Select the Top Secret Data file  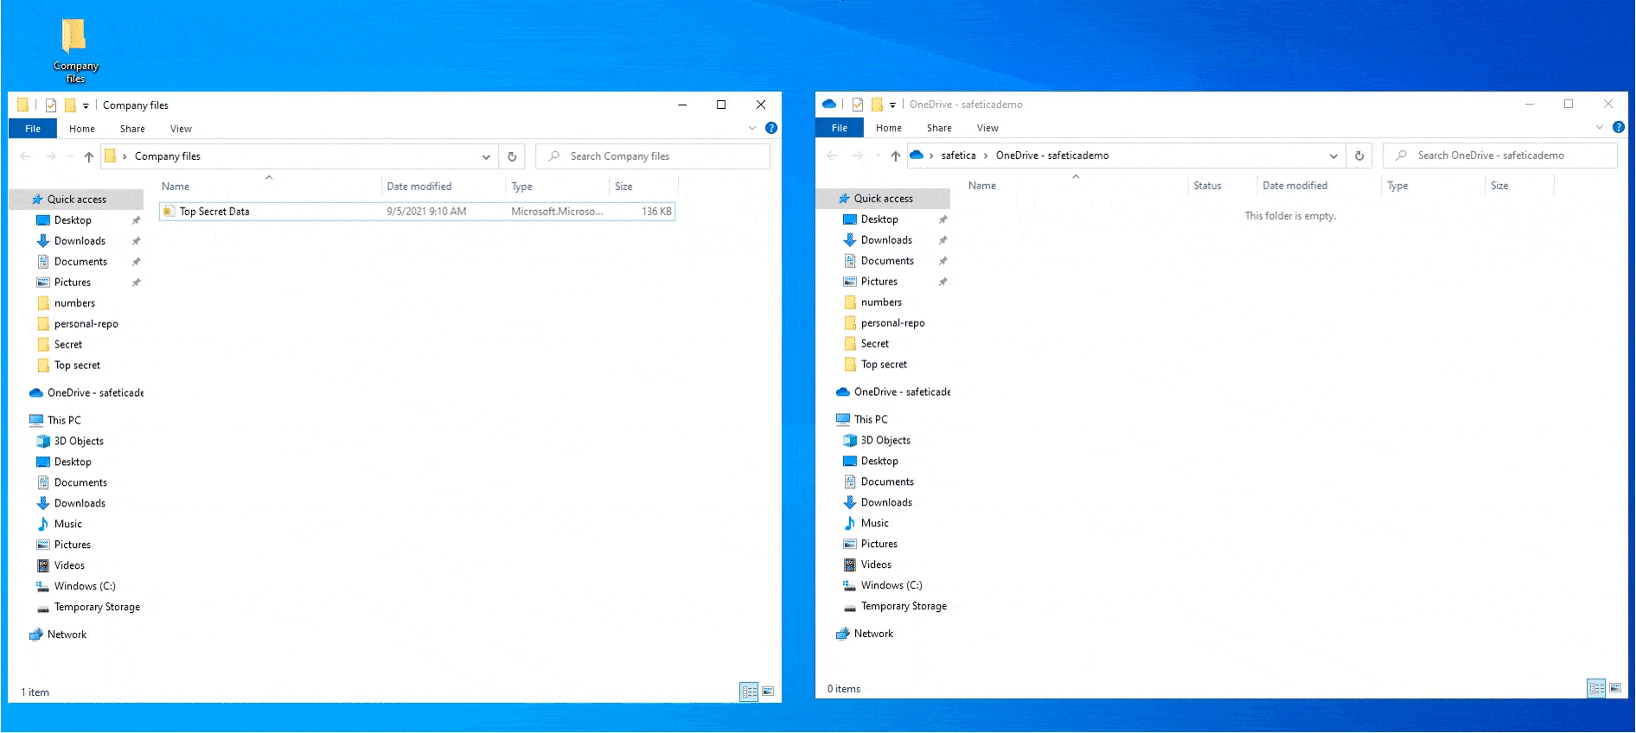coord(214,212)
